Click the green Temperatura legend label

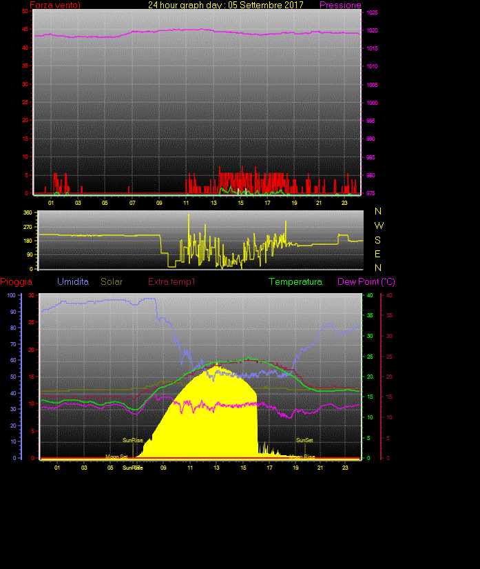click(x=295, y=282)
